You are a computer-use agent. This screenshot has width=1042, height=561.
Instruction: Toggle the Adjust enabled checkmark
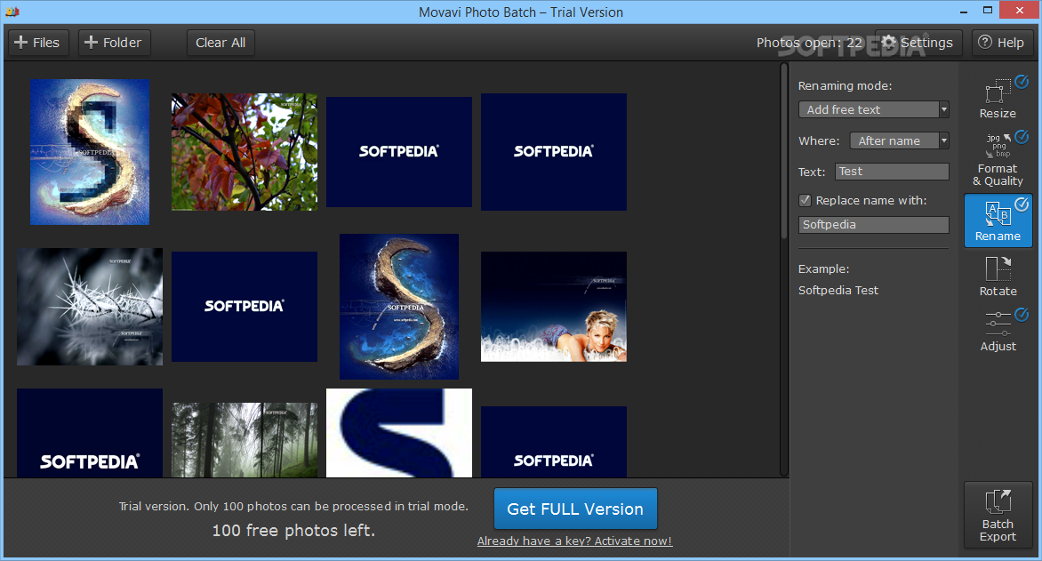coord(1022,314)
